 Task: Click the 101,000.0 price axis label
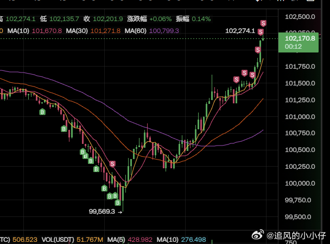(x=300, y=117)
